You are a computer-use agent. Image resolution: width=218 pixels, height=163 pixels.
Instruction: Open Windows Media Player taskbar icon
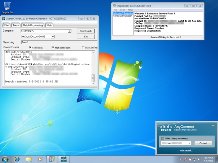(40, 159)
